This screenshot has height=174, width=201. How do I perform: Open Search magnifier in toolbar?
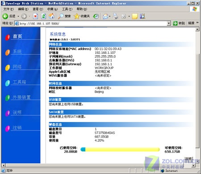click(61, 16)
